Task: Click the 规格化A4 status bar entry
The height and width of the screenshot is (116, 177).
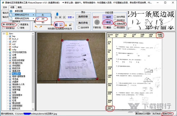Action: click(167, 114)
